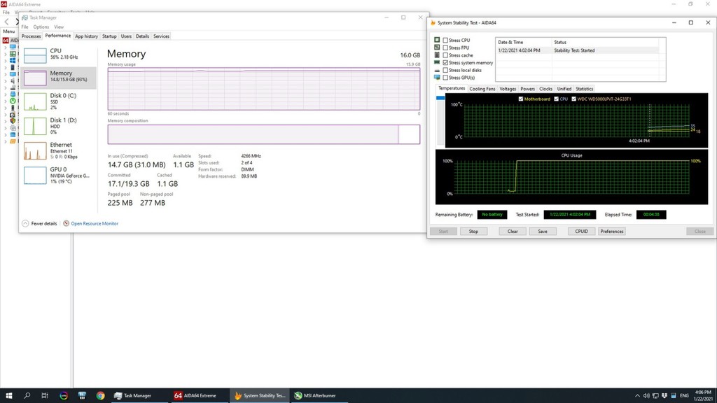Click the Dropbox icon in system tray
This screenshot has width=717, height=403.
point(664,396)
